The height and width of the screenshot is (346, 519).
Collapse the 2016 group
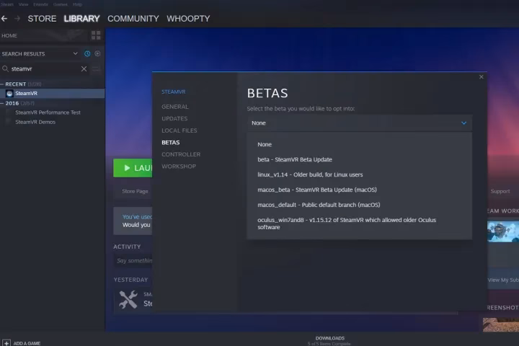[2, 103]
